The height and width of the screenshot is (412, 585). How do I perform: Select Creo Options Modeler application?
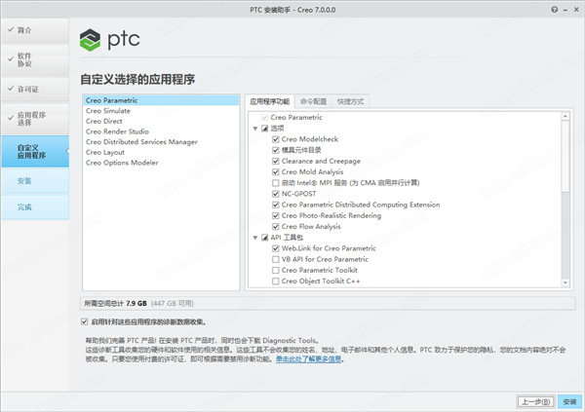tap(161, 163)
